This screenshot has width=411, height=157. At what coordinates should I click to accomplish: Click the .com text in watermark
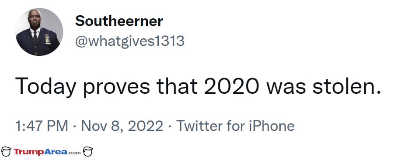click(74, 153)
